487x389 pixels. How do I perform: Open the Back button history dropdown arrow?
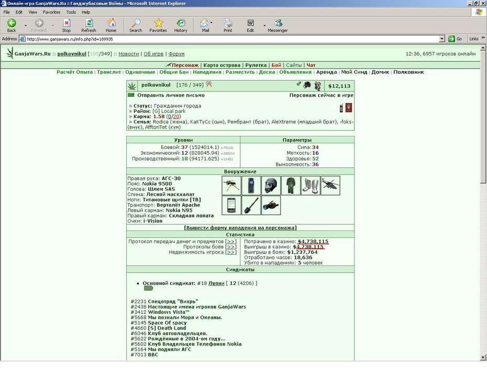click(26, 26)
